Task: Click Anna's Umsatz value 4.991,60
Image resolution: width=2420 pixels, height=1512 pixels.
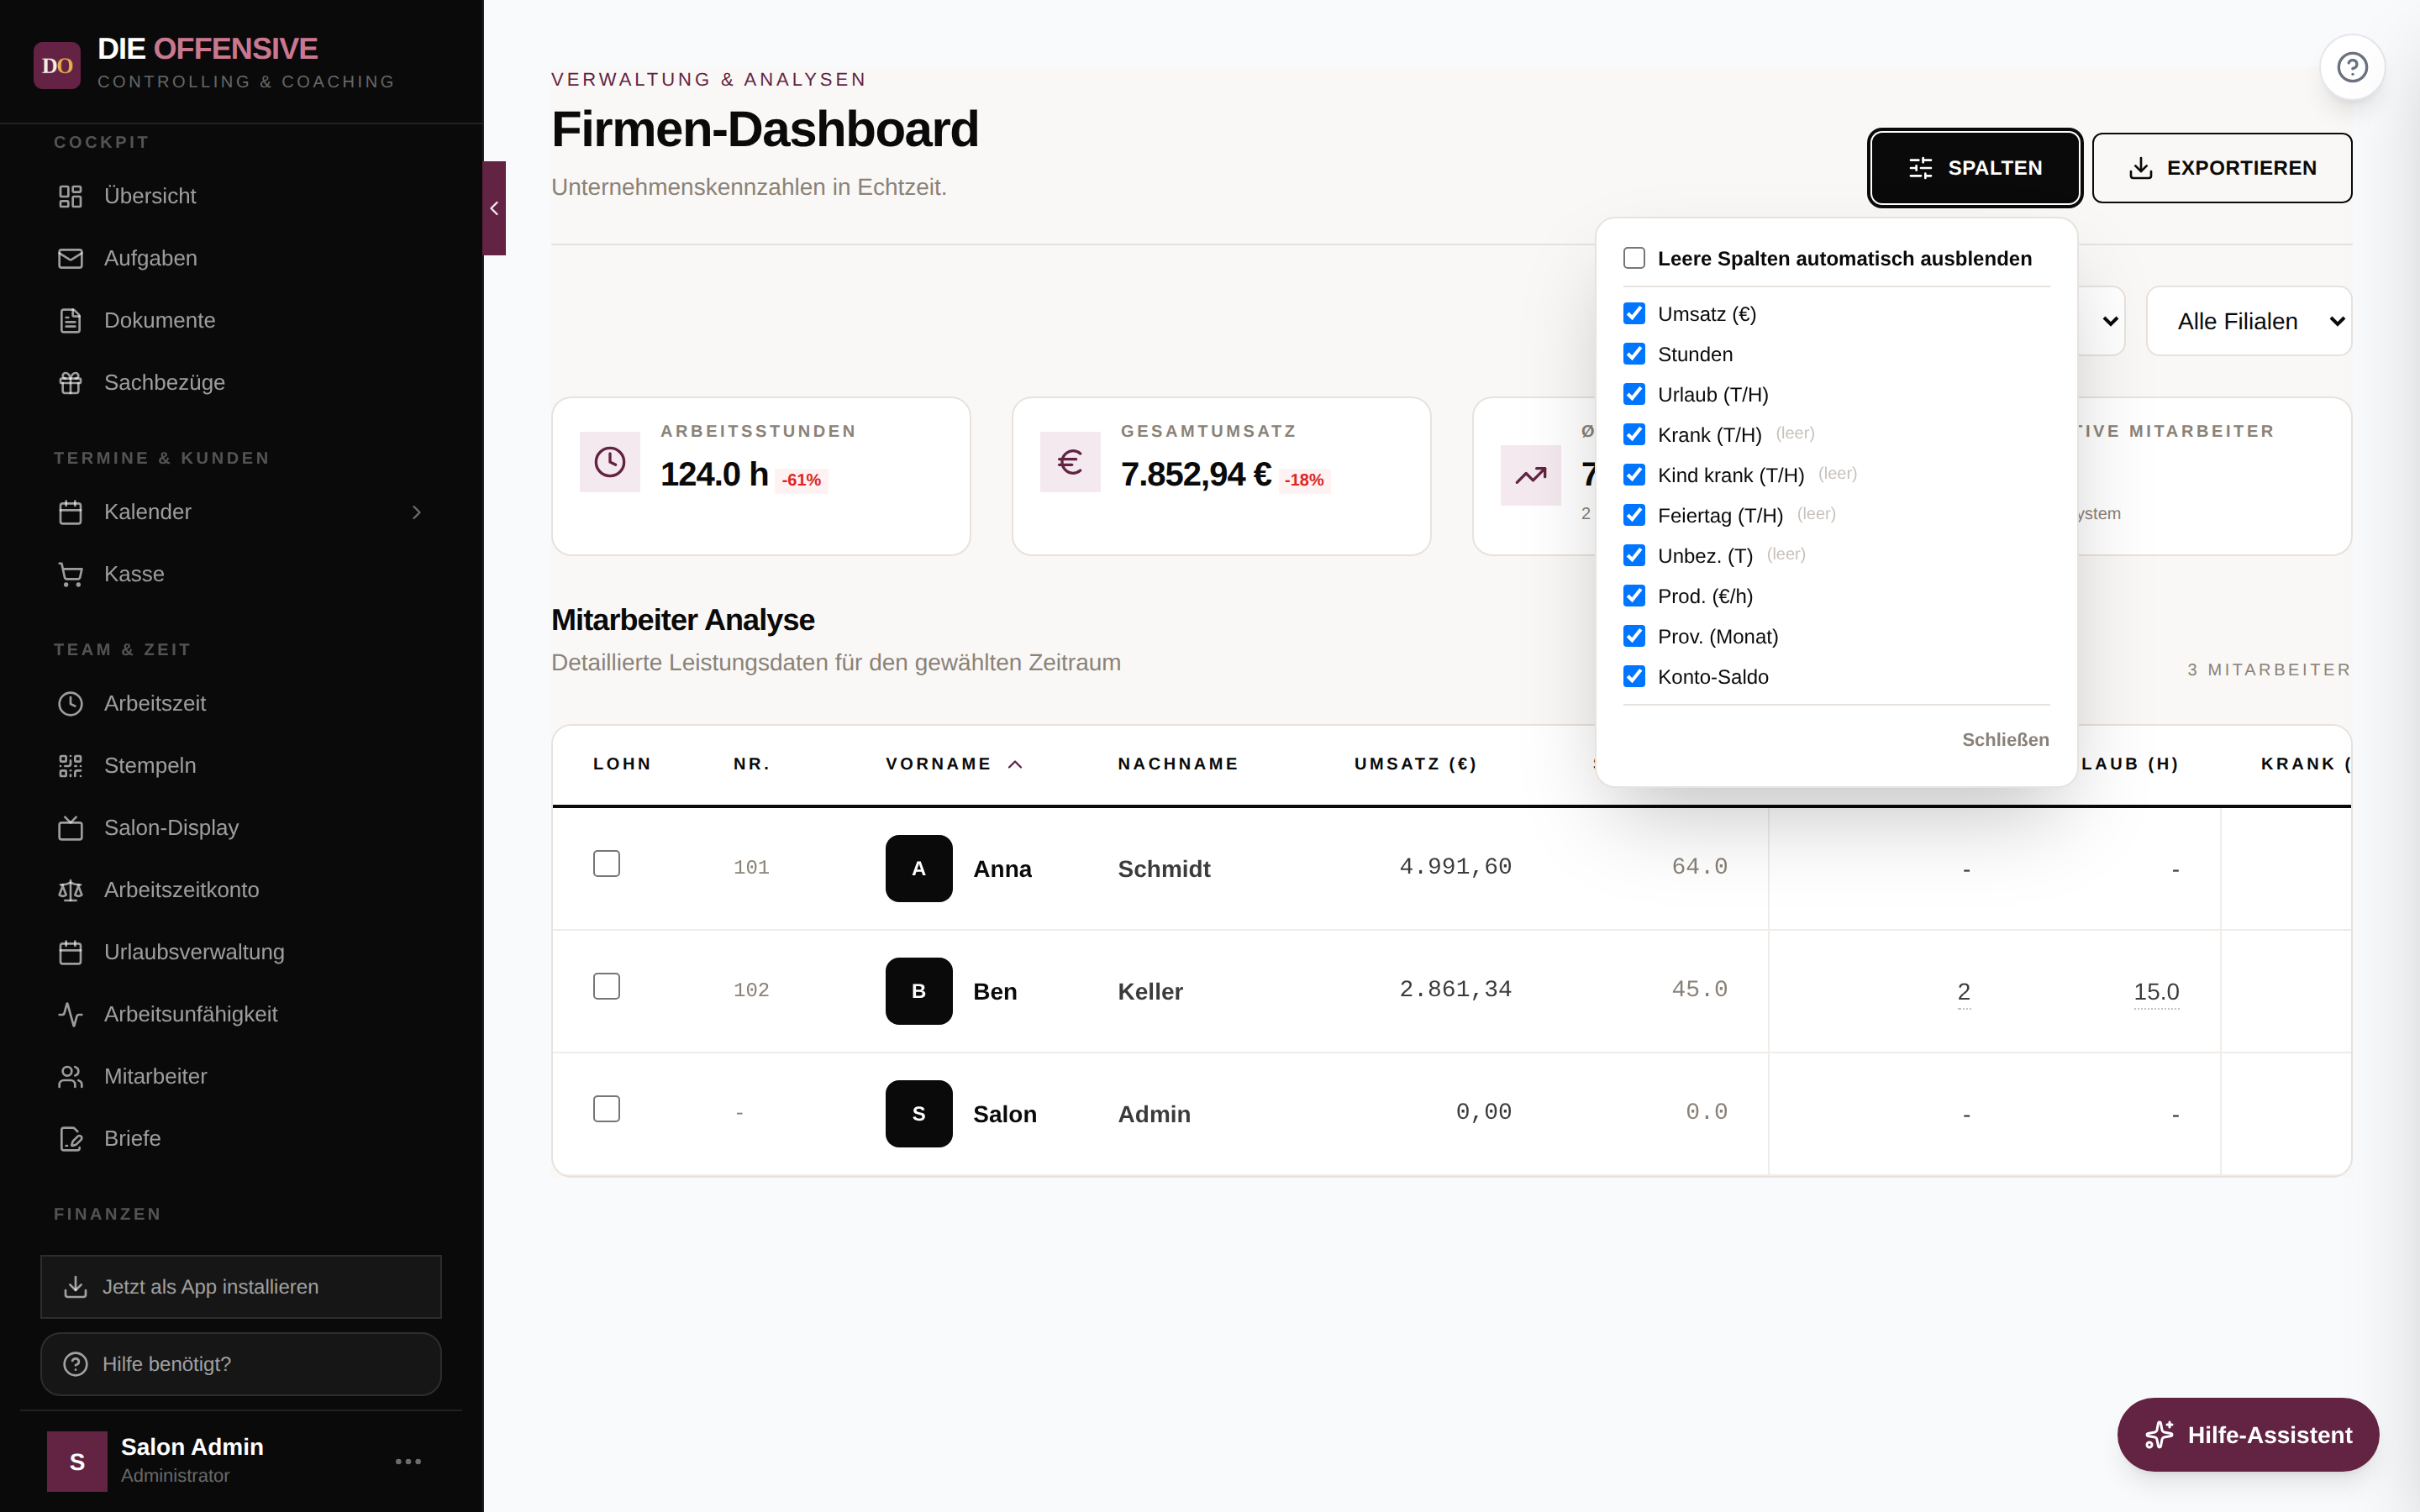Action: click(1455, 866)
